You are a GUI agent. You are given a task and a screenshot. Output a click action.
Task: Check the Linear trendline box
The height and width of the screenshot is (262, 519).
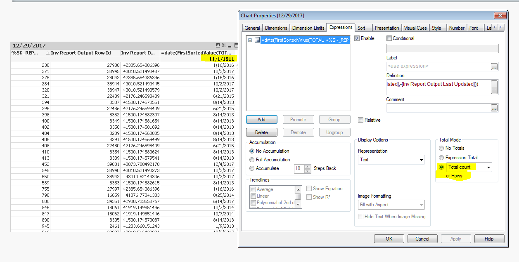tap(254, 196)
